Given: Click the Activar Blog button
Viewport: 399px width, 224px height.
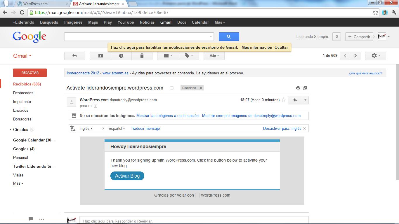Looking at the screenshot, I should click(x=127, y=176).
